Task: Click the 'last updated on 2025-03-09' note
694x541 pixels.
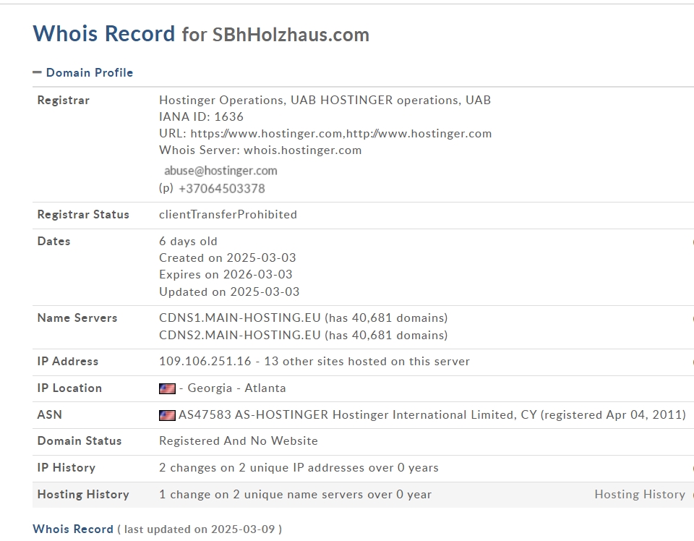Action: [200, 529]
